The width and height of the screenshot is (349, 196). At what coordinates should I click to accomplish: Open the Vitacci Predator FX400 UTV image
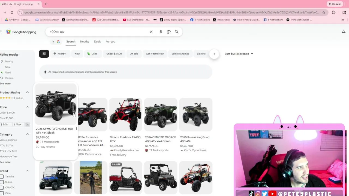point(125,114)
